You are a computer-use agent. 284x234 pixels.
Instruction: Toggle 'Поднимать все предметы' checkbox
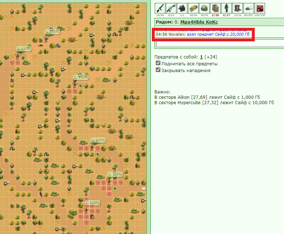click(x=158, y=63)
